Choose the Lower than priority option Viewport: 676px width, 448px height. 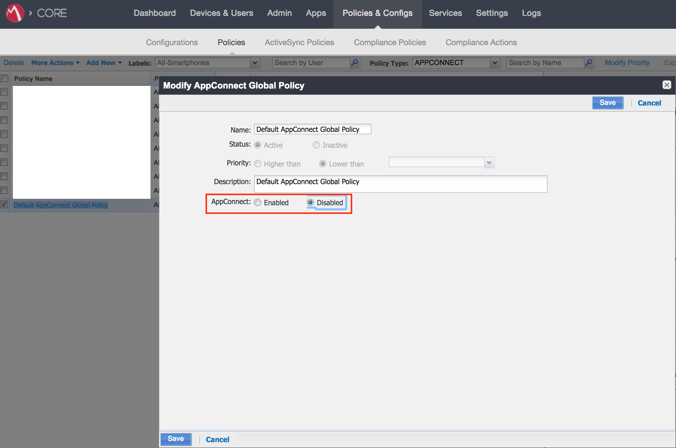click(322, 164)
